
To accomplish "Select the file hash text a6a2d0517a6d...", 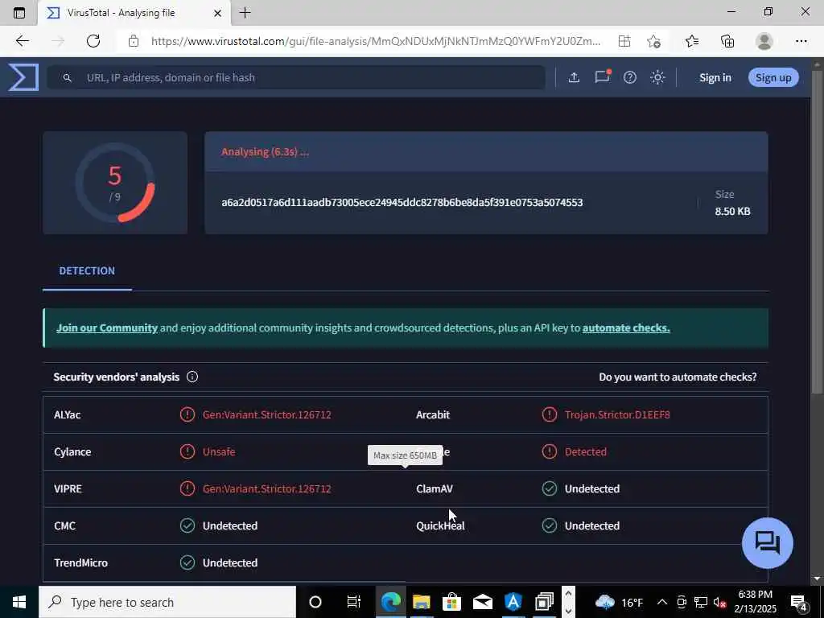I will pos(402,202).
